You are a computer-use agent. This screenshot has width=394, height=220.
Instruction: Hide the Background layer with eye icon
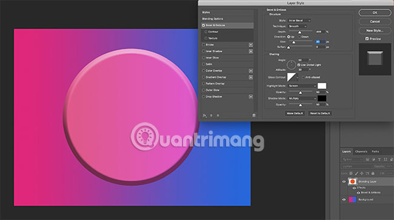pyautogui.click(x=344, y=199)
